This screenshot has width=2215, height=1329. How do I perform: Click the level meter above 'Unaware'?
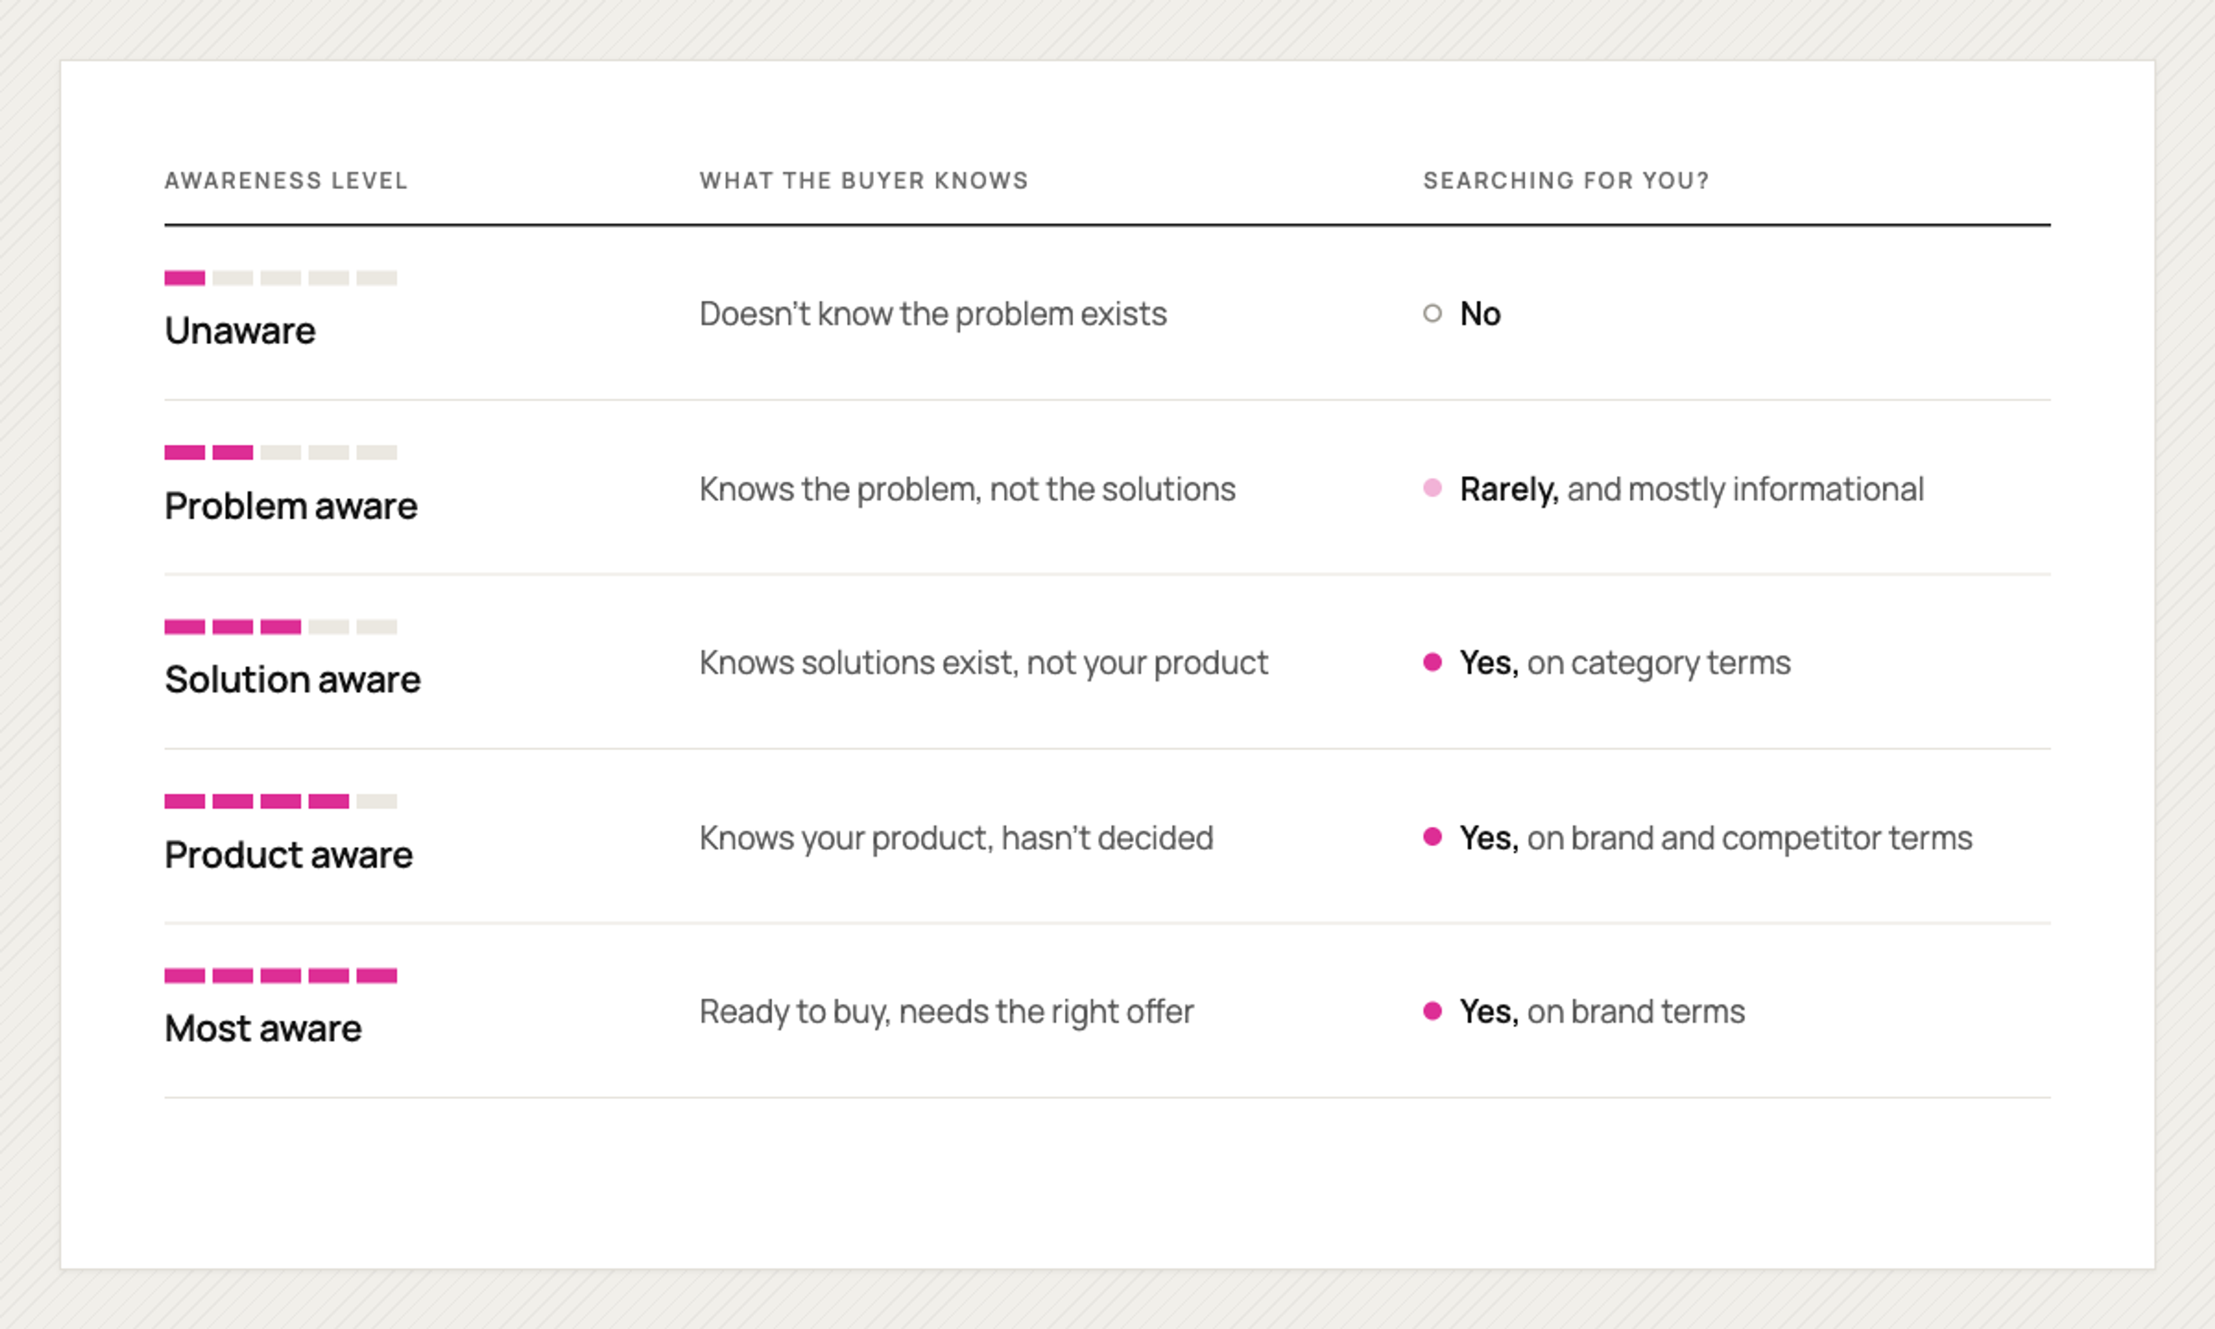(x=280, y=277)
